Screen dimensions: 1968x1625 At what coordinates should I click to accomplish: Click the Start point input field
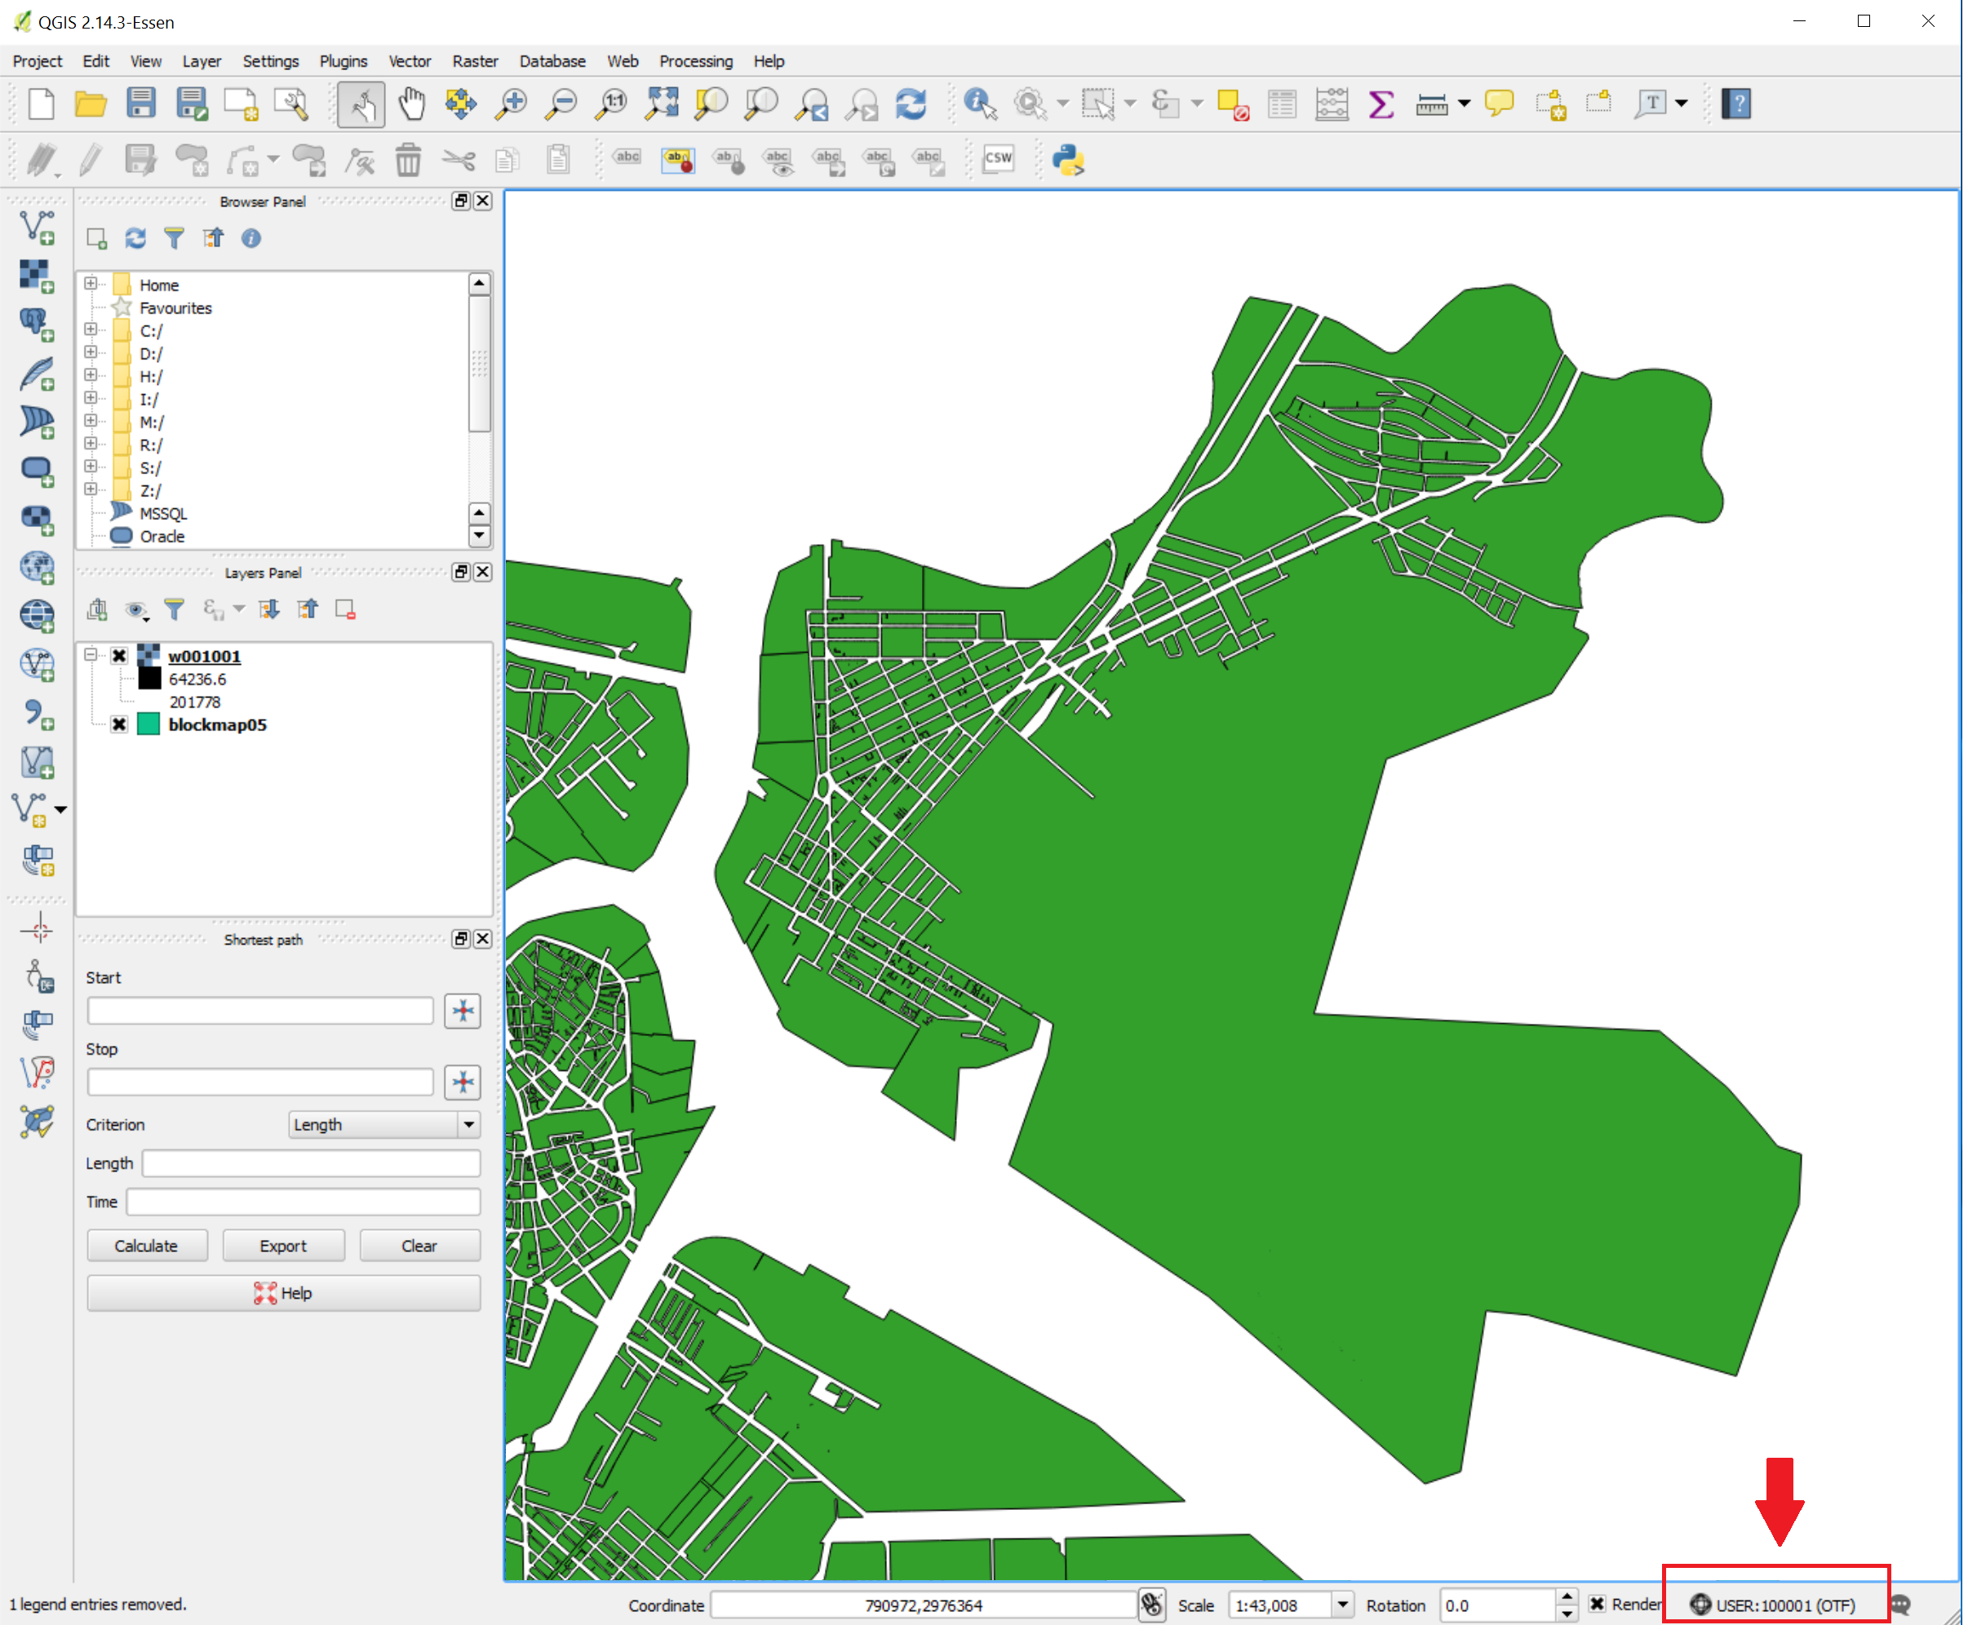[259, 1011]
